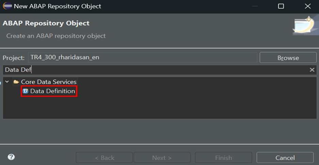Viewport: 319px width, 165px height.
Task: Clear the filter text with X icon
Action: pos(312,70)
